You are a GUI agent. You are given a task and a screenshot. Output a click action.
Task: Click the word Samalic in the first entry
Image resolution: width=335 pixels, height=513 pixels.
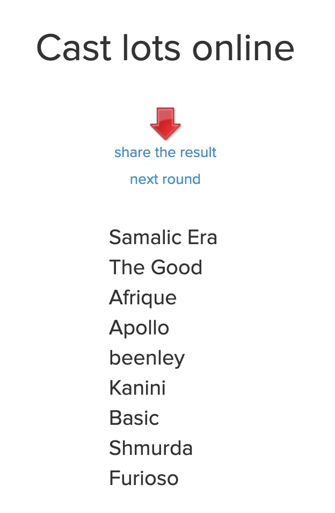point(145,237)
